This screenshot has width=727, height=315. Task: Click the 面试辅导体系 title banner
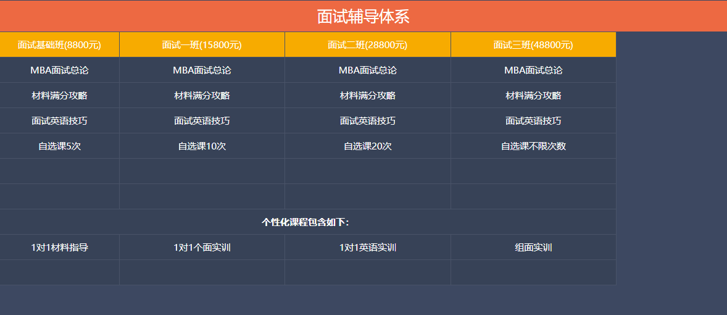363,17
